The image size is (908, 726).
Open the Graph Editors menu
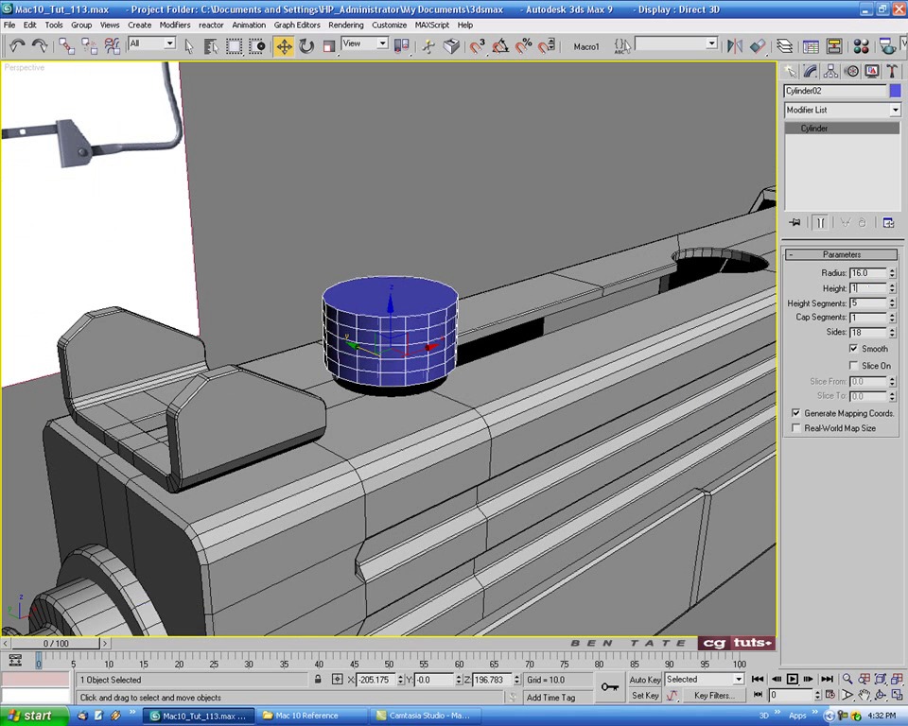[x=297, y=25]
